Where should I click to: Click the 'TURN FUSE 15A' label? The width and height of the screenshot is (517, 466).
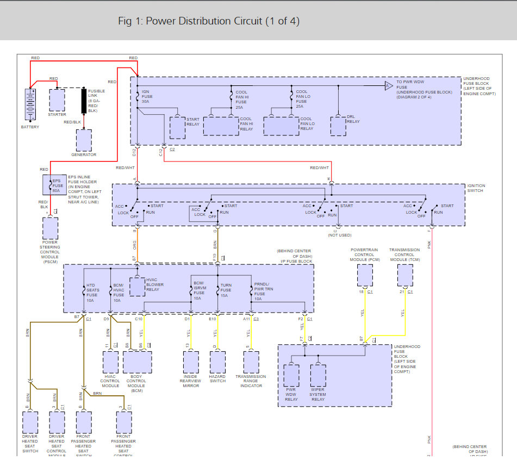click(x=226, y=290)
